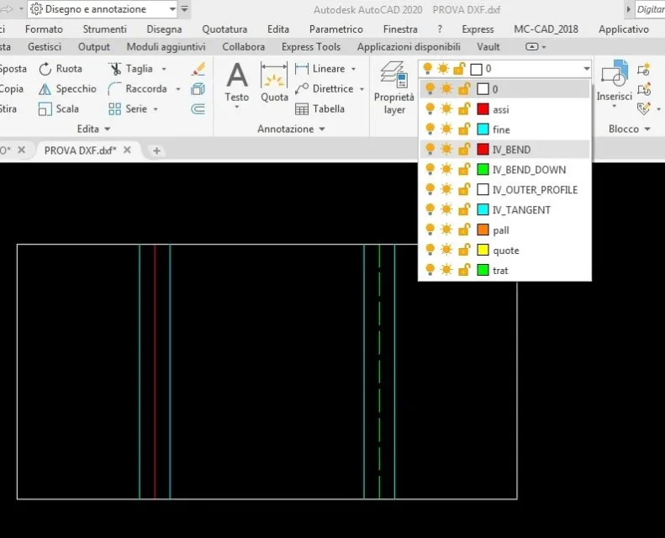Open the Lineare dropdown arrow
Viewport: 665px width, 538px height.
(353, 69)
